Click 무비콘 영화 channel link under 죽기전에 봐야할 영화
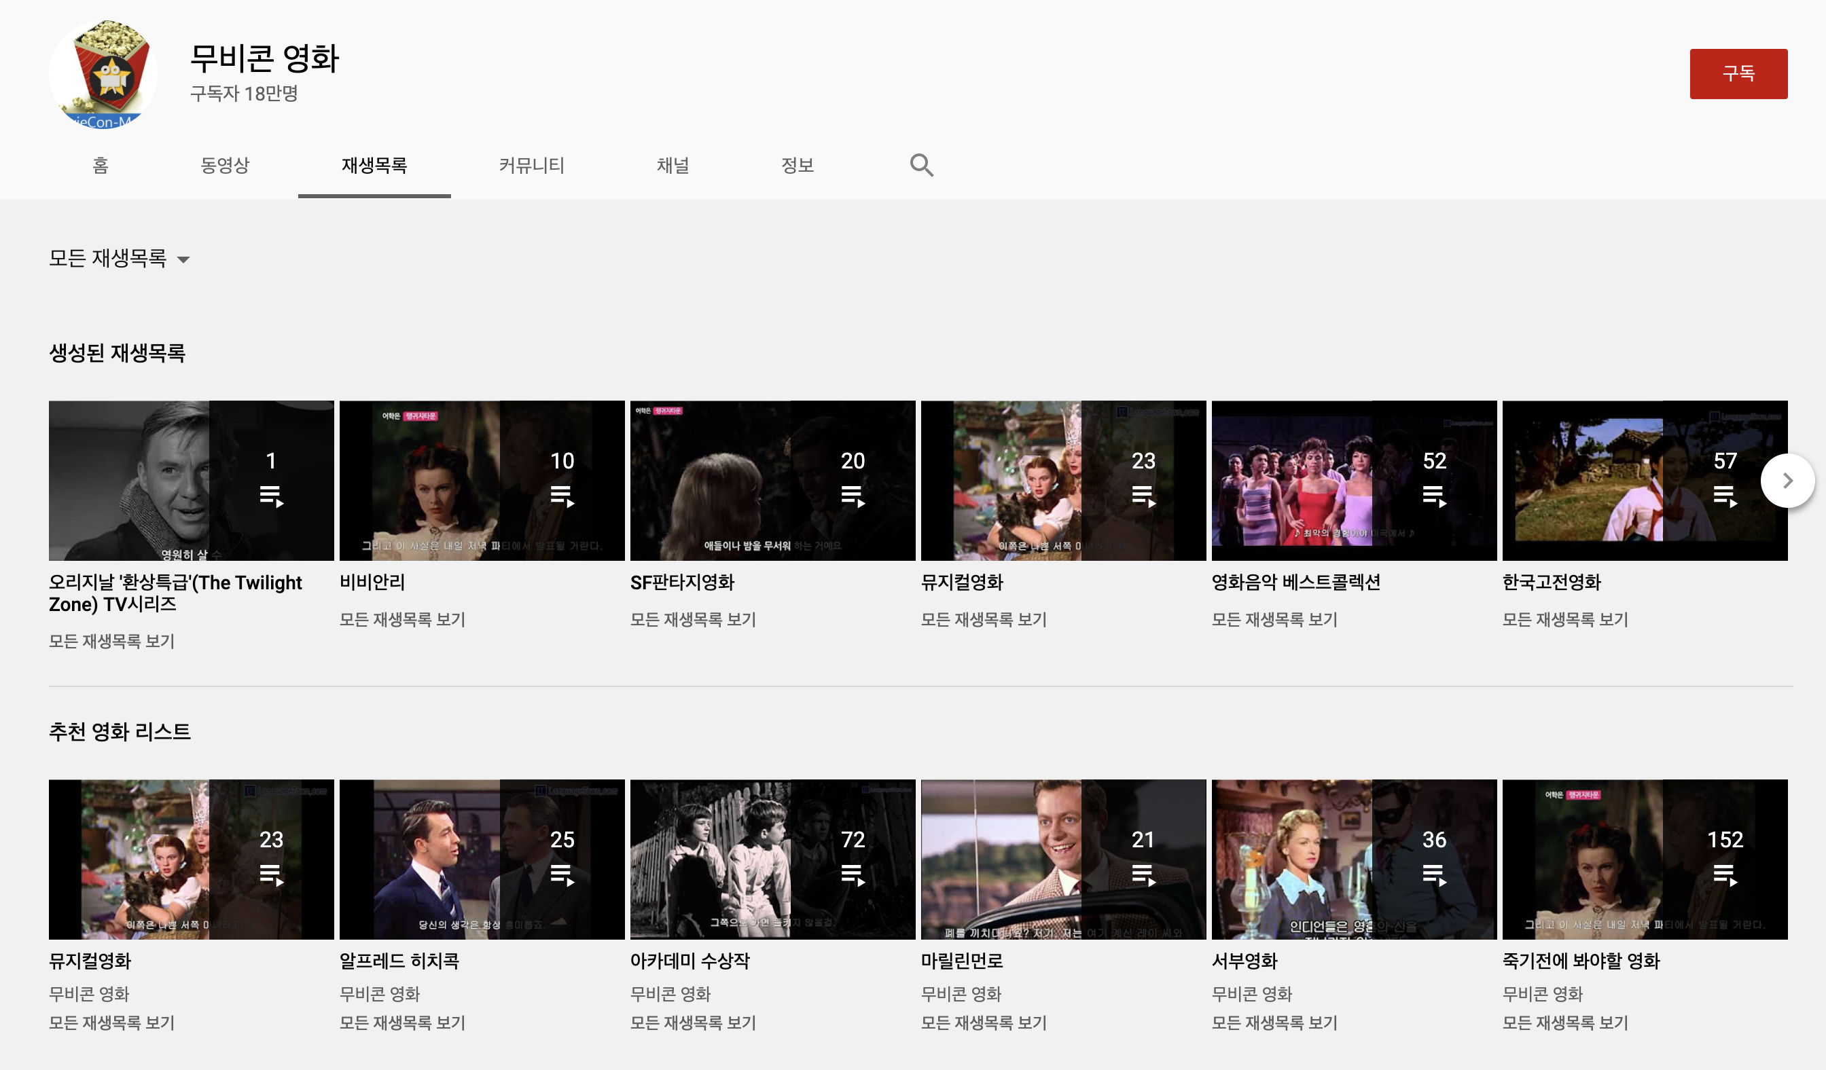This screenshot has width=1826, height=1070. [1542, 993]
